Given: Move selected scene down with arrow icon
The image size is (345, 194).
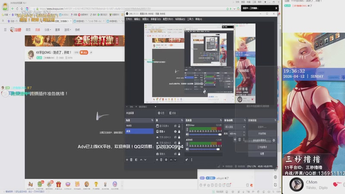Looking at the screenshot, I should 145,160.
